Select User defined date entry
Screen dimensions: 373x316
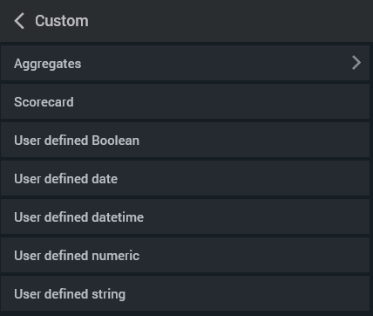185,178
